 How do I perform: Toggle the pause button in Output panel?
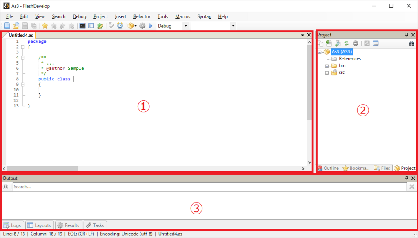click(5, 187)
